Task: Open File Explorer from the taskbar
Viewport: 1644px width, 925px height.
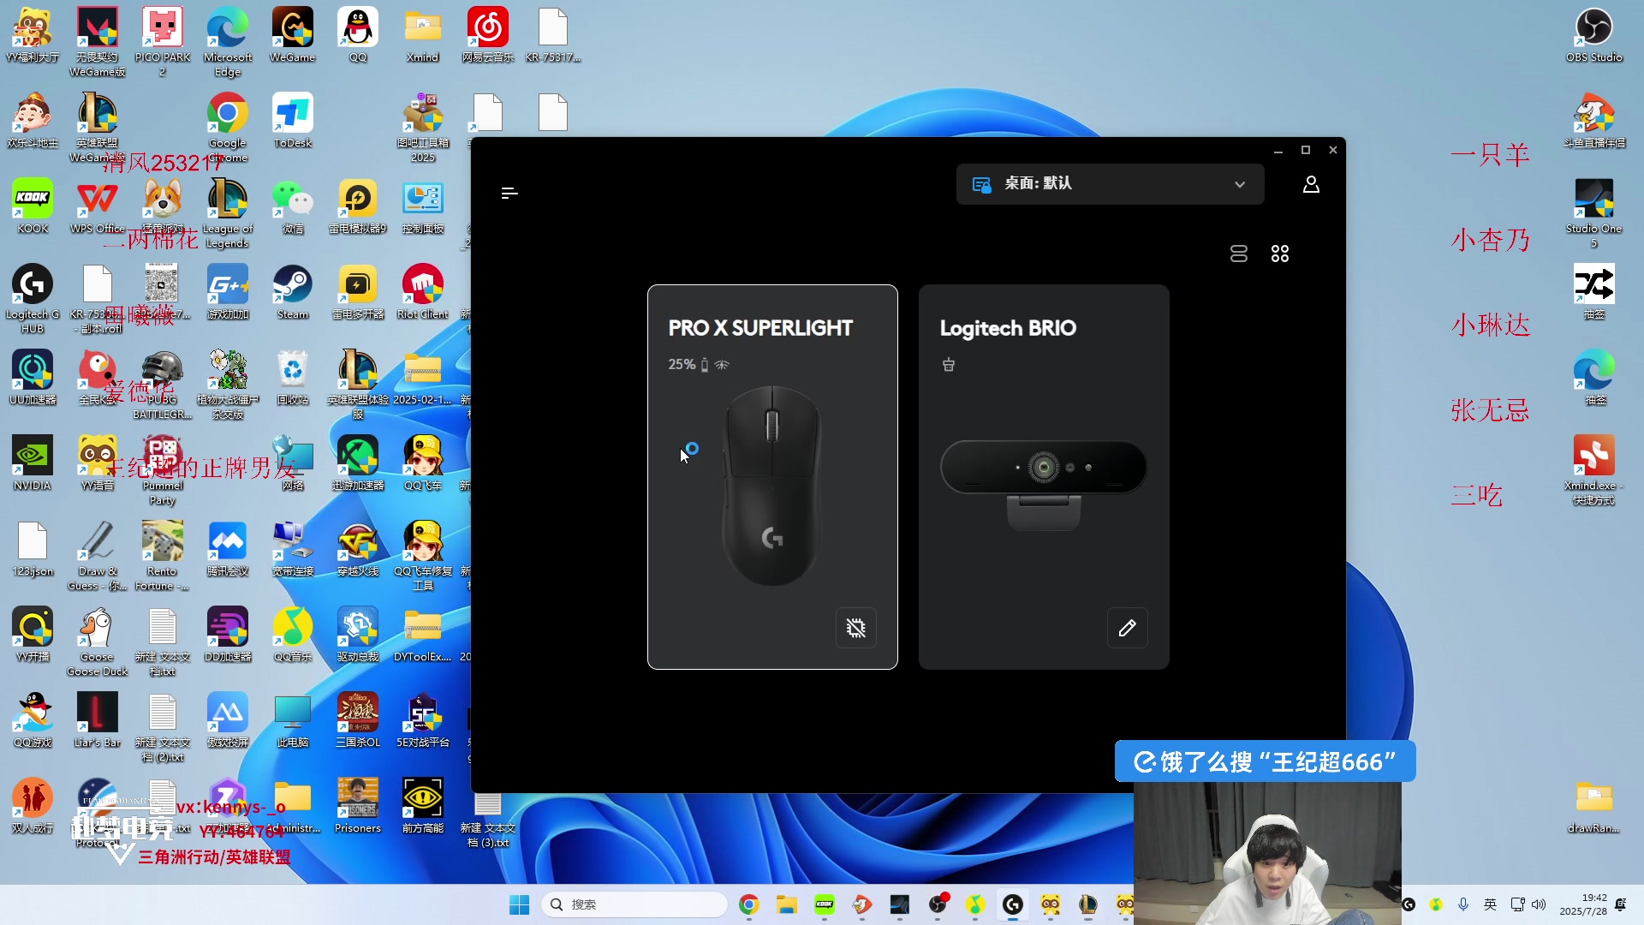Action: point(787,904)
